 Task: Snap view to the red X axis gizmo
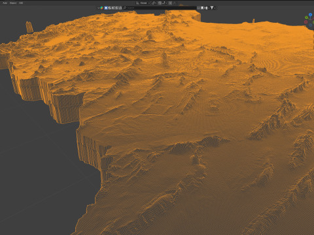(305, 22)
